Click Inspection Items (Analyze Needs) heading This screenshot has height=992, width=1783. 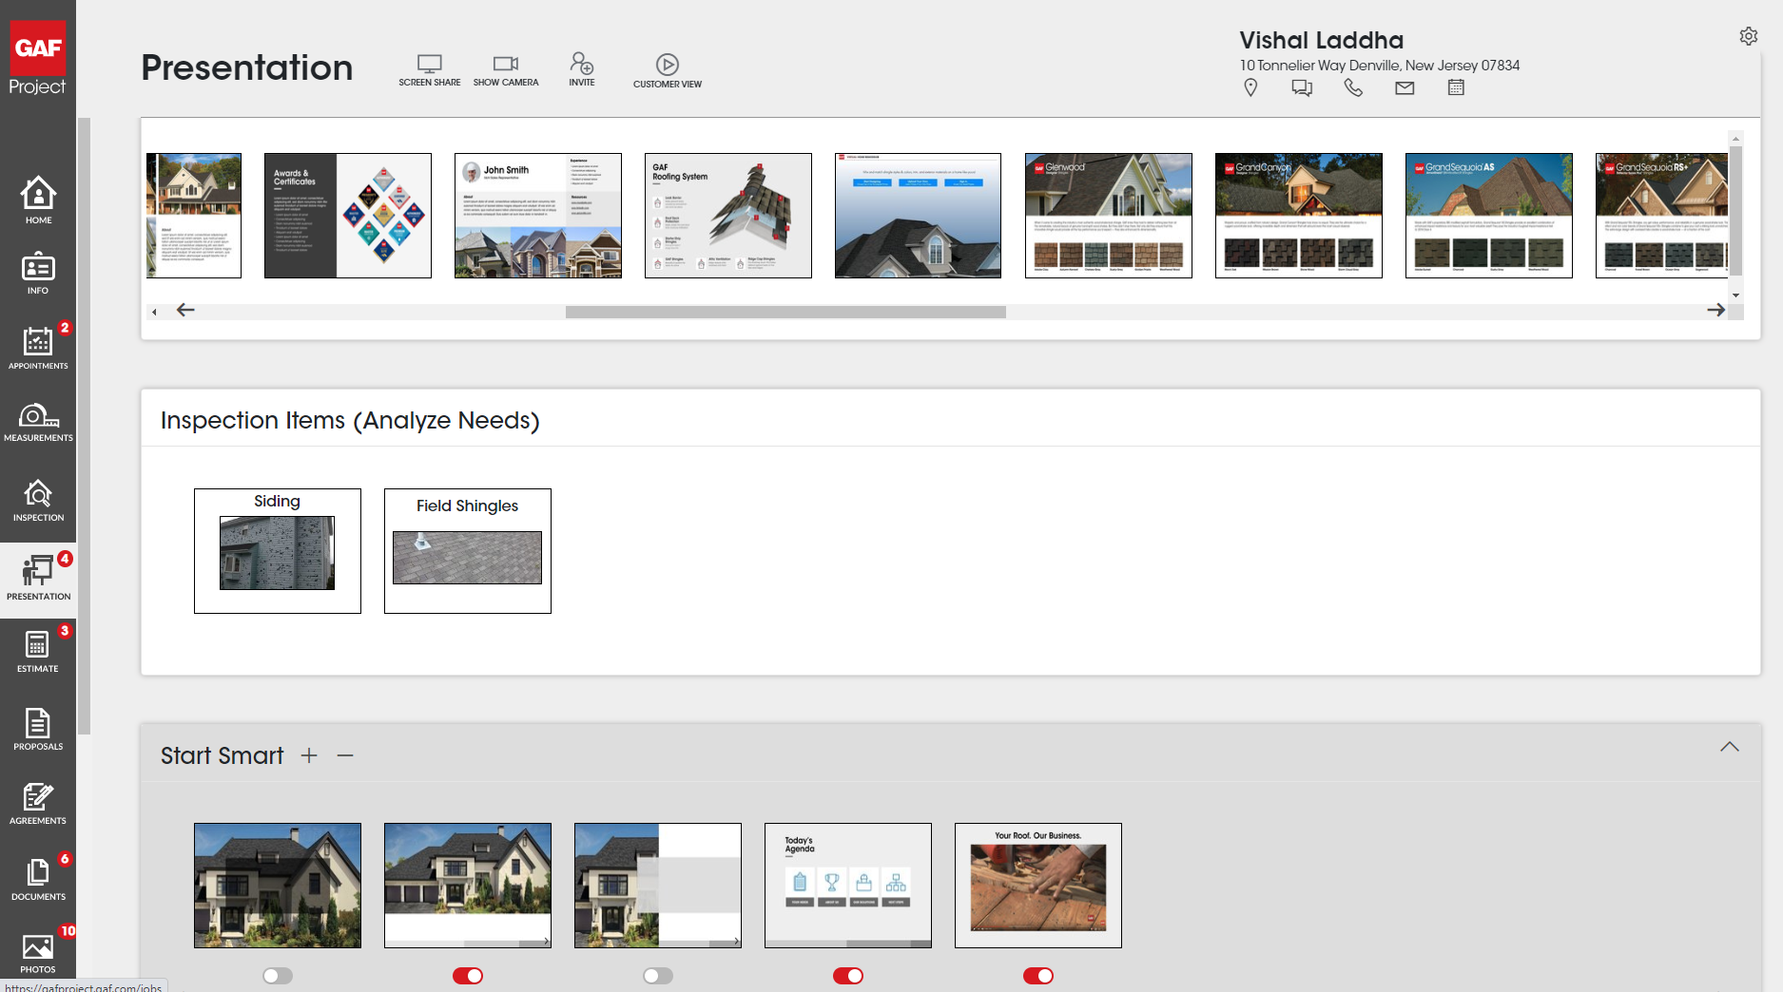[350, 420]
